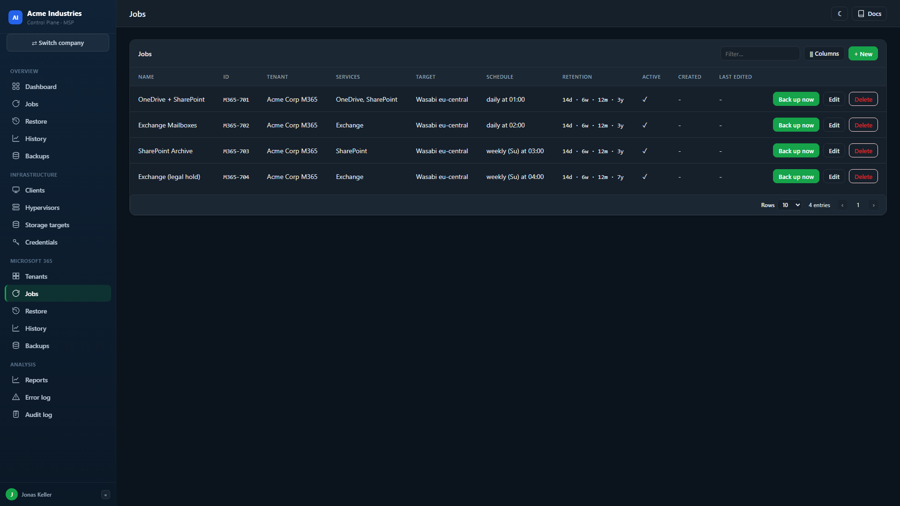
Task: Click 'OneDrive, SharePoint' services cell
Action: click(x=367, y=99)
